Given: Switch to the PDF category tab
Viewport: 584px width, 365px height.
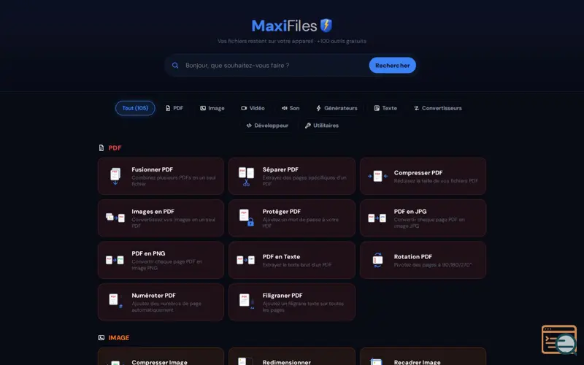Looking at the screenshot, I should (174, 108).
